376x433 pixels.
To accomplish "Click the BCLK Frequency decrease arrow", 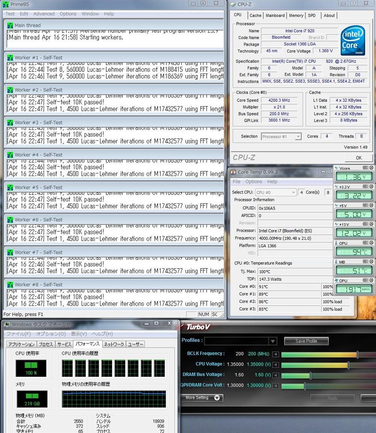I will pos(275,354).
